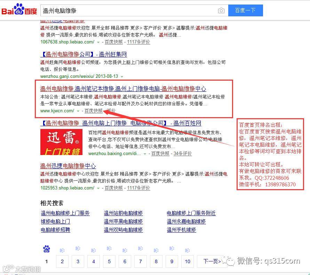Click paw icon above page 8
Viewport: 310px width, 275px height.
[x=156, y=251]
